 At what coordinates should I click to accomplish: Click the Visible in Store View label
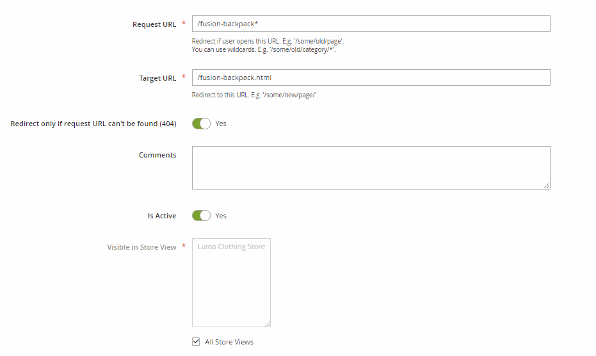pyautogui.click(x=141, y=247)
